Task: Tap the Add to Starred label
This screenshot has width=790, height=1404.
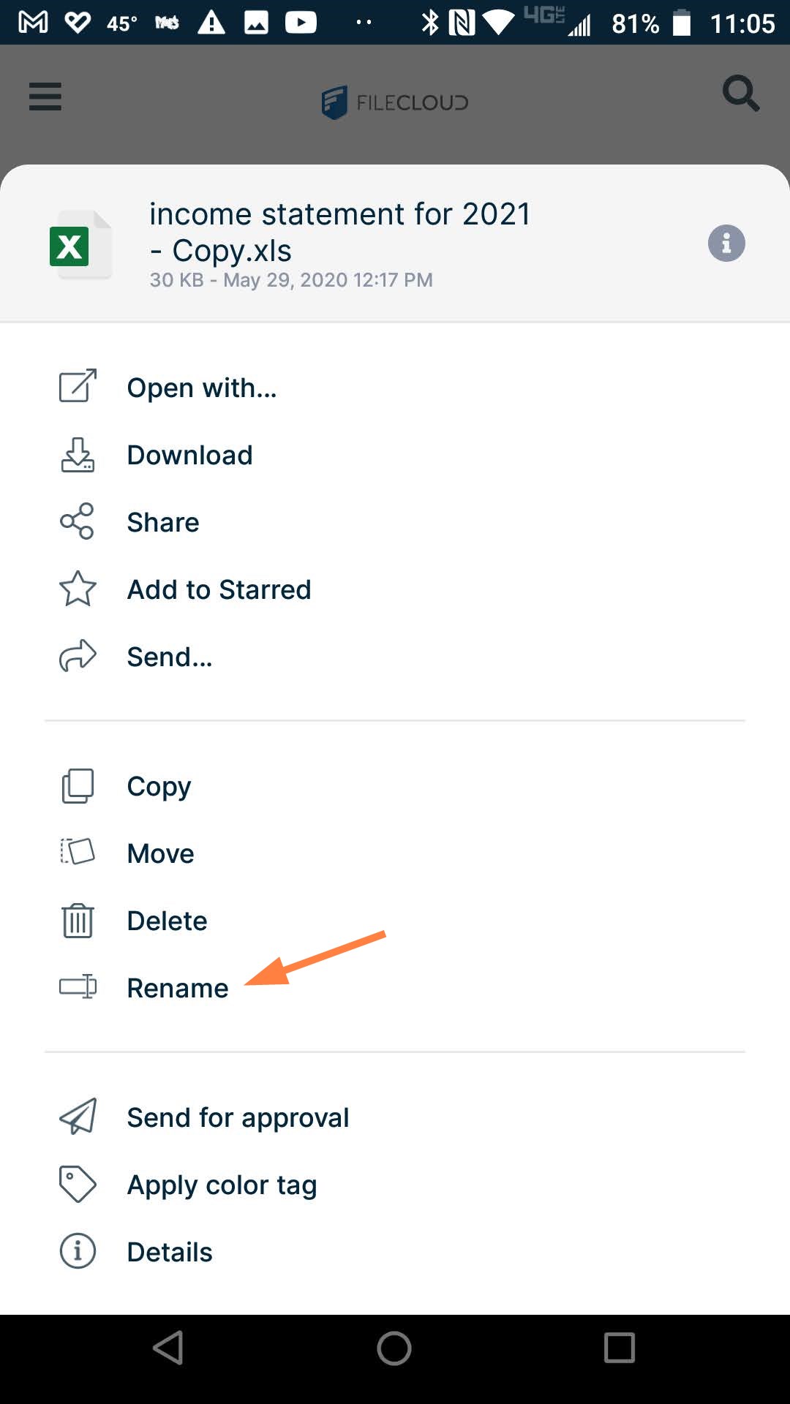Action: coord(219,589)
